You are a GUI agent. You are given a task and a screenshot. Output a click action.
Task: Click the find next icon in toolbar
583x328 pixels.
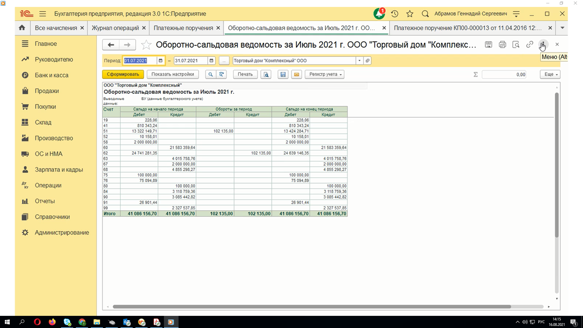(x=222, y=74)
